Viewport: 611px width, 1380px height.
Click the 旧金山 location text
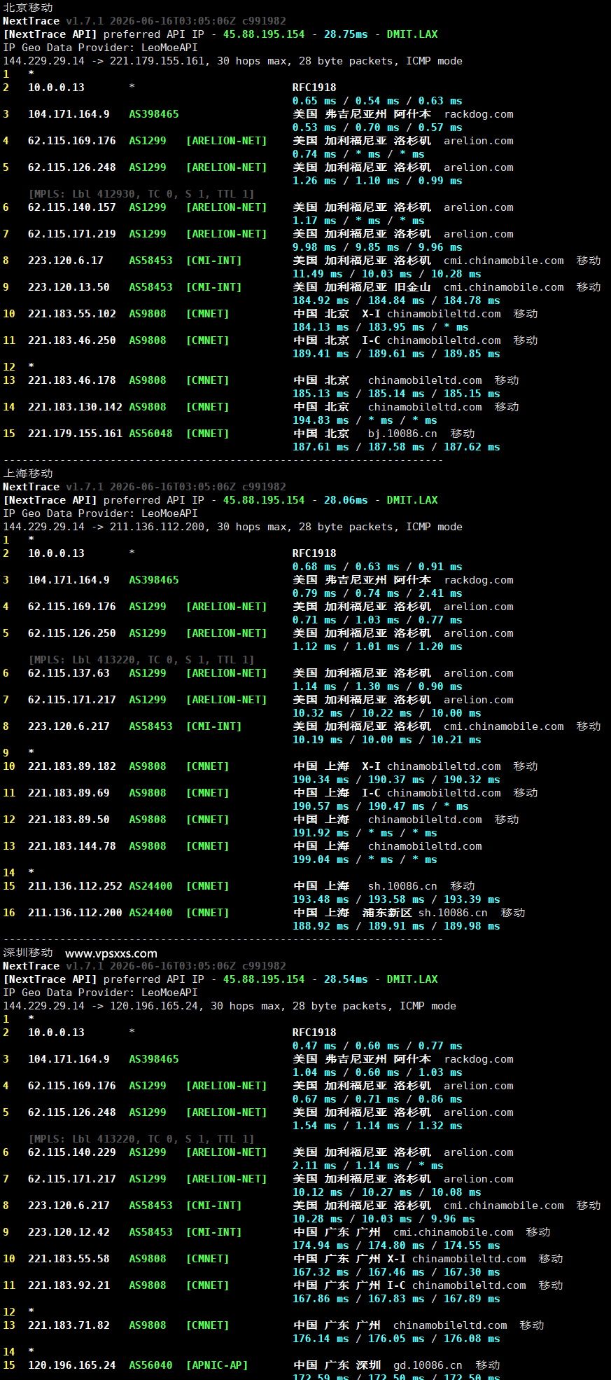(x=412, y=287)
